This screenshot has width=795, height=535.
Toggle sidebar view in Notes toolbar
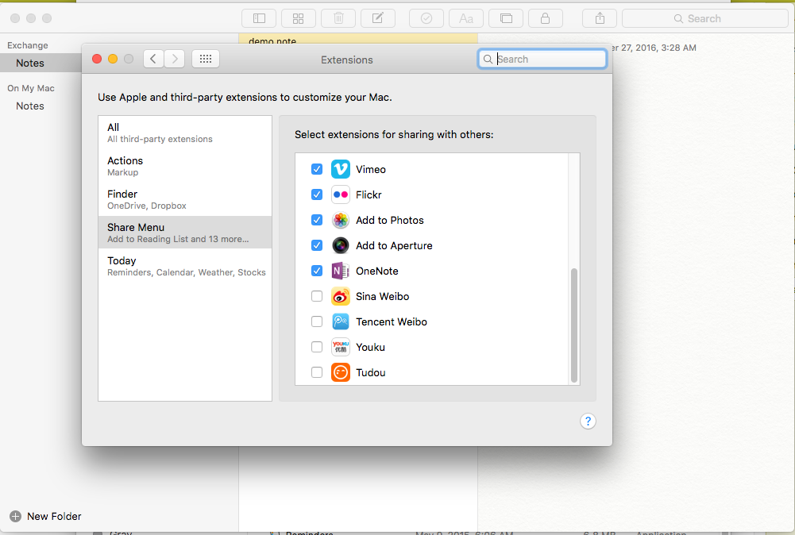coord(259,19)
